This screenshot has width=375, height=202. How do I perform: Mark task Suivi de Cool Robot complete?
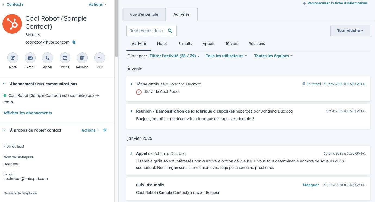(139, 92)
